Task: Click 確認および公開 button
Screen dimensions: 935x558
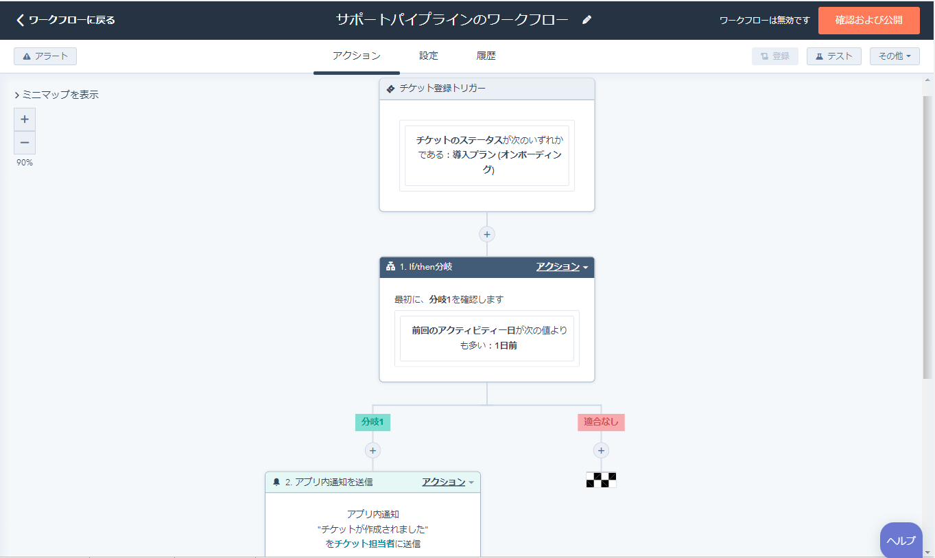Action: click(x=868, y=20)
